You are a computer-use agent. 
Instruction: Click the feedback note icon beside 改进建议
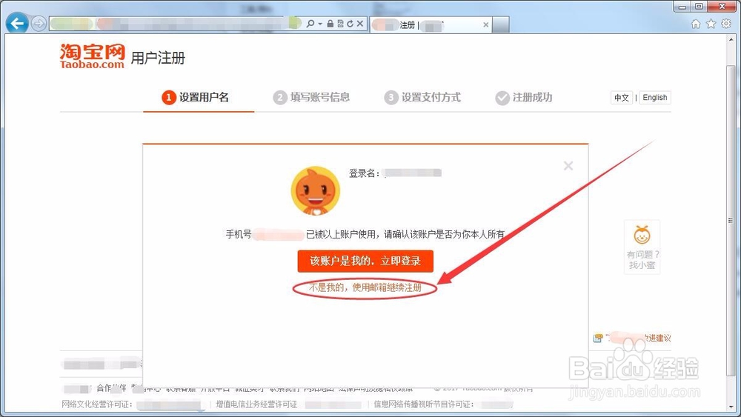pos(598,338)
